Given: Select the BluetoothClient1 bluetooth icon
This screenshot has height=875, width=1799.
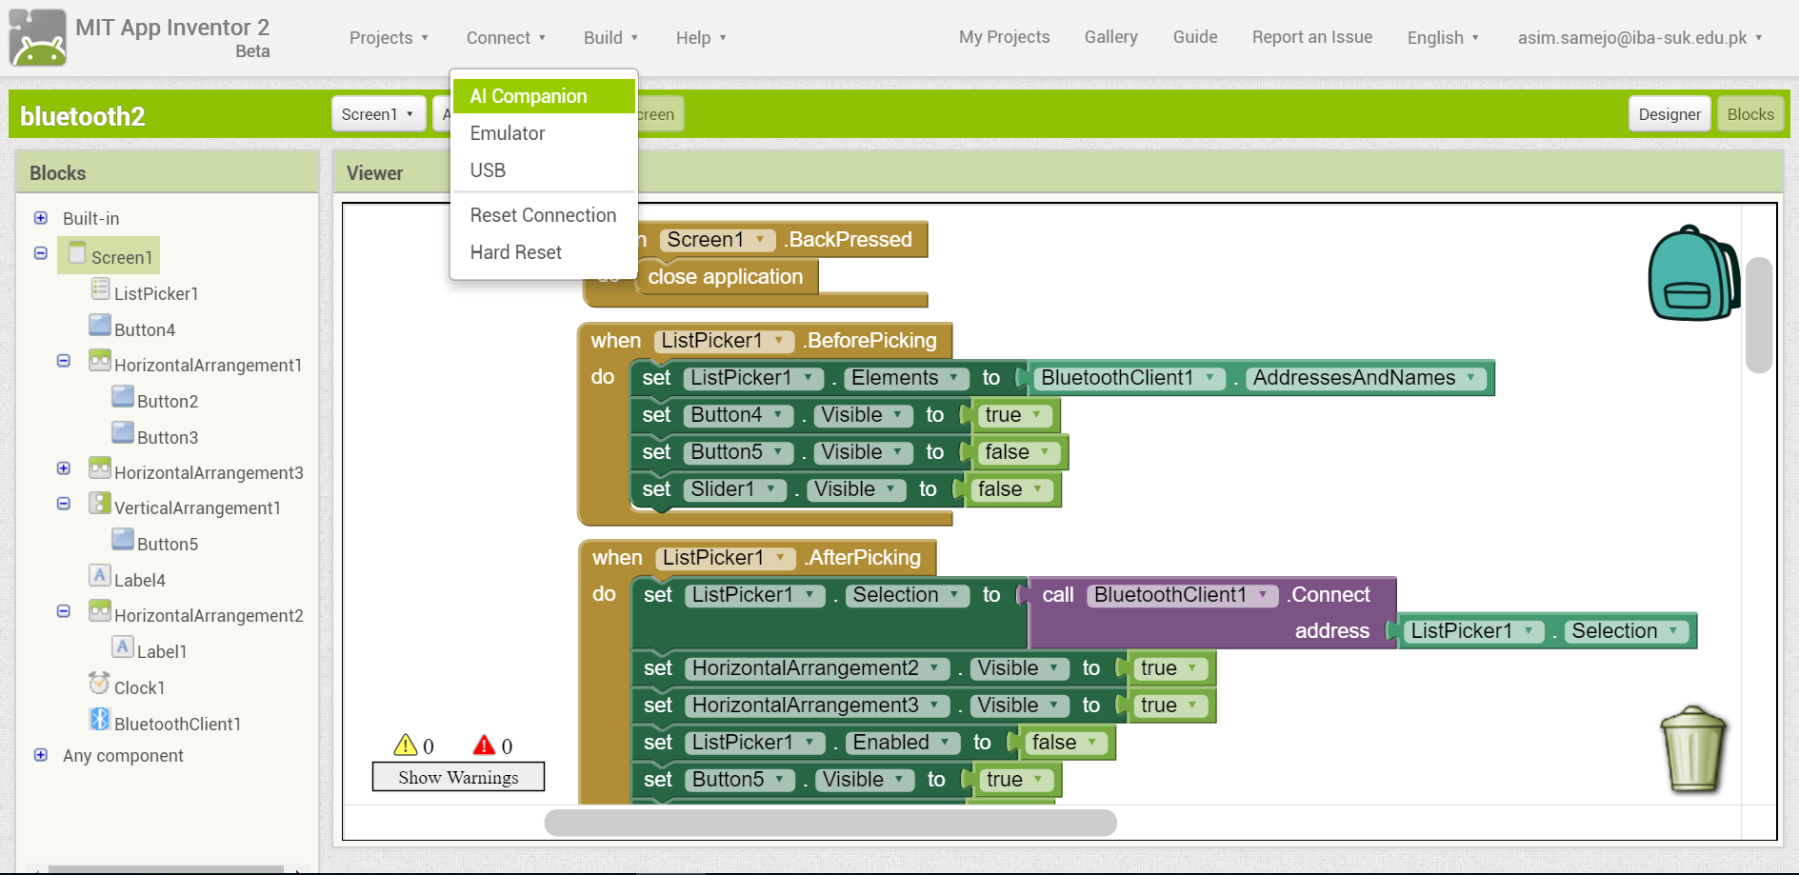Looking at the screenshot, I should (x=100, y=719).
